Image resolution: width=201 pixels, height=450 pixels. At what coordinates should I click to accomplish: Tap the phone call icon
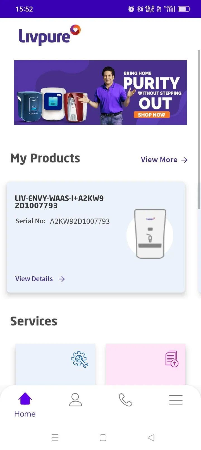(125, 400)
